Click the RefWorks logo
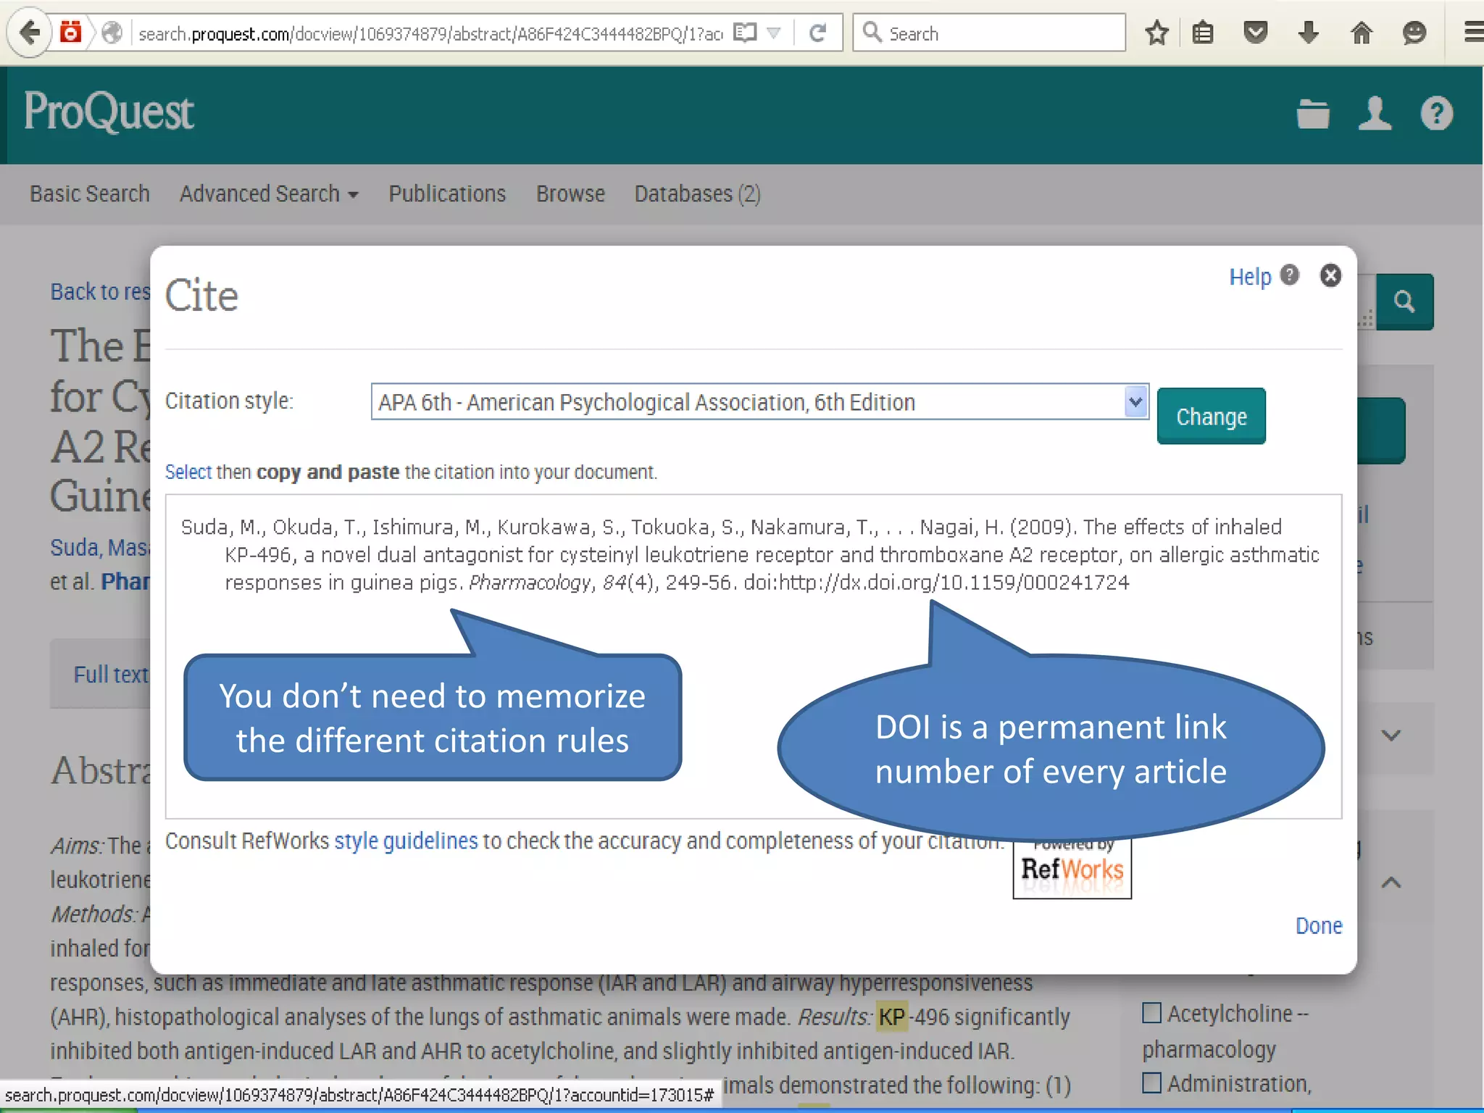Viewport: 1484px width, 1113px height. pyautogui.click(x=1072, y=868)
